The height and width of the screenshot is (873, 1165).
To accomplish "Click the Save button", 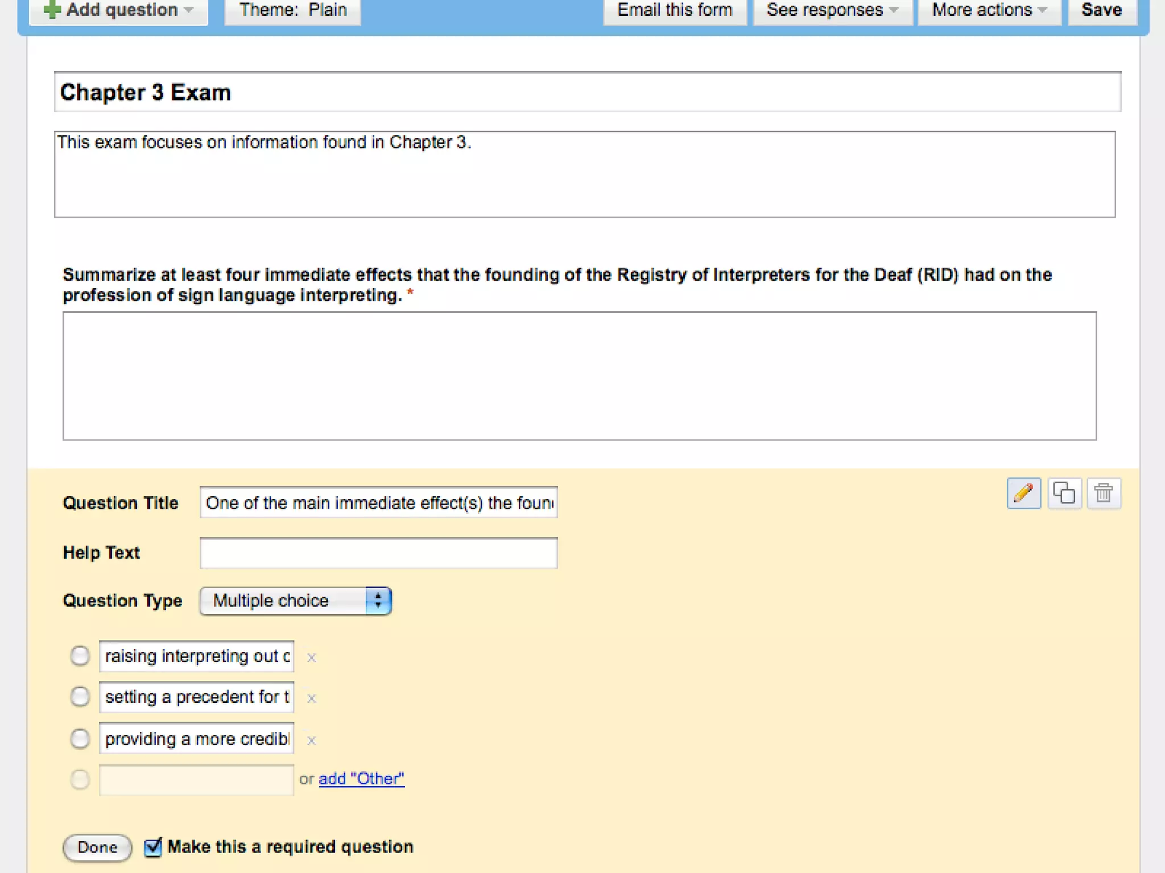I will [1101, 10].
